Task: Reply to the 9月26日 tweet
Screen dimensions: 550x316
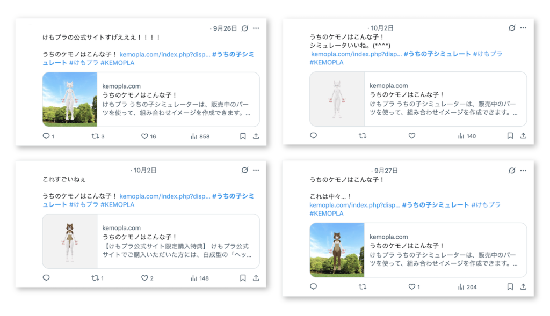Action: (46, 136)
